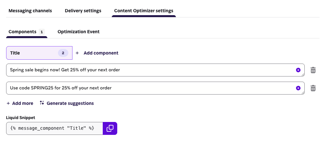
Task: Go to the Optimization Event sub-tab
Action: 79,32
